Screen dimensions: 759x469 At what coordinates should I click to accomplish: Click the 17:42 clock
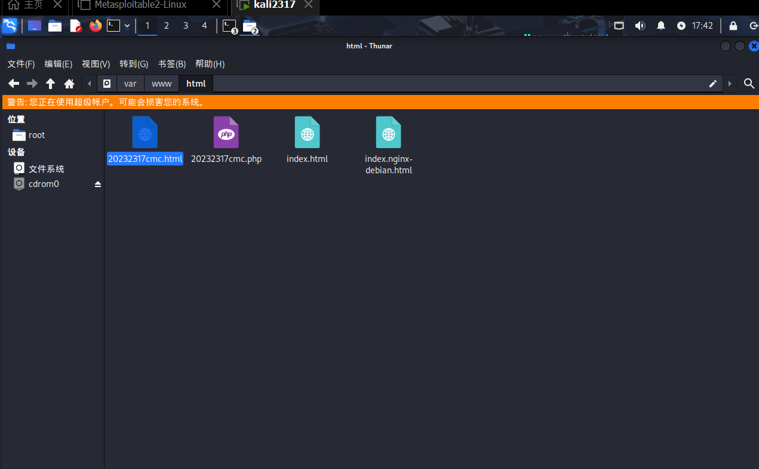pyautogui.click(x=702, y=26)
